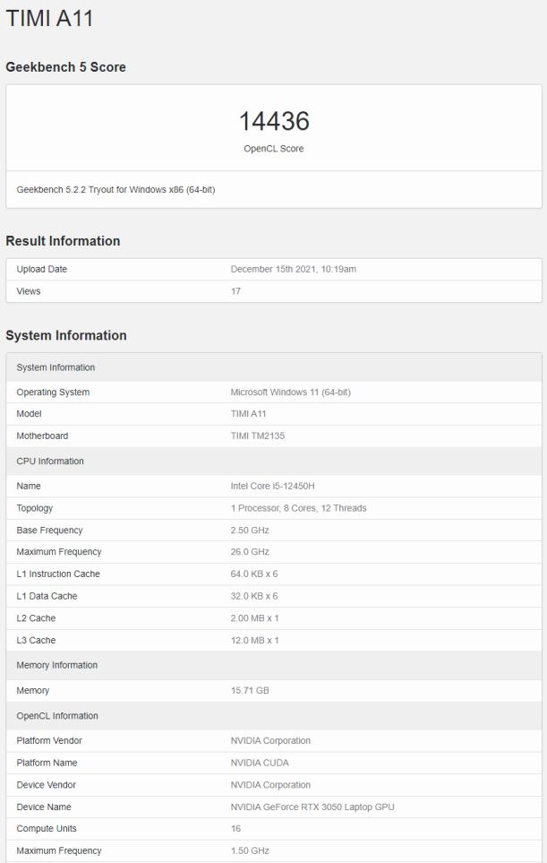547x863 pixels.
Task: Click the TIMI A11 page title
Action: [x=49, y=18]
